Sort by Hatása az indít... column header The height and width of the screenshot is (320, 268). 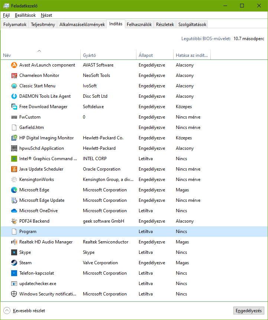(x=192, y=55)
